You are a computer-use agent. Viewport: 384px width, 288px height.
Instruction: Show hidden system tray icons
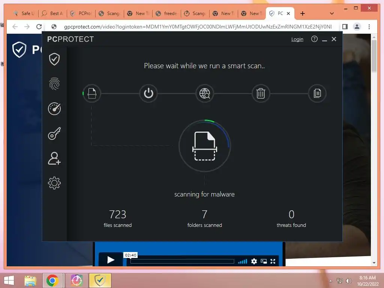(x=331, y=281)
